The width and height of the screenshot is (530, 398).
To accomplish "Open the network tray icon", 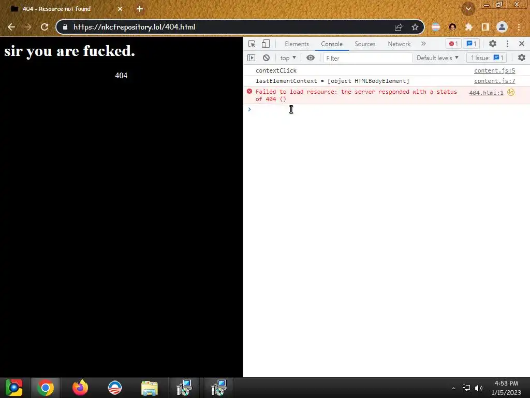I will 466,388.
